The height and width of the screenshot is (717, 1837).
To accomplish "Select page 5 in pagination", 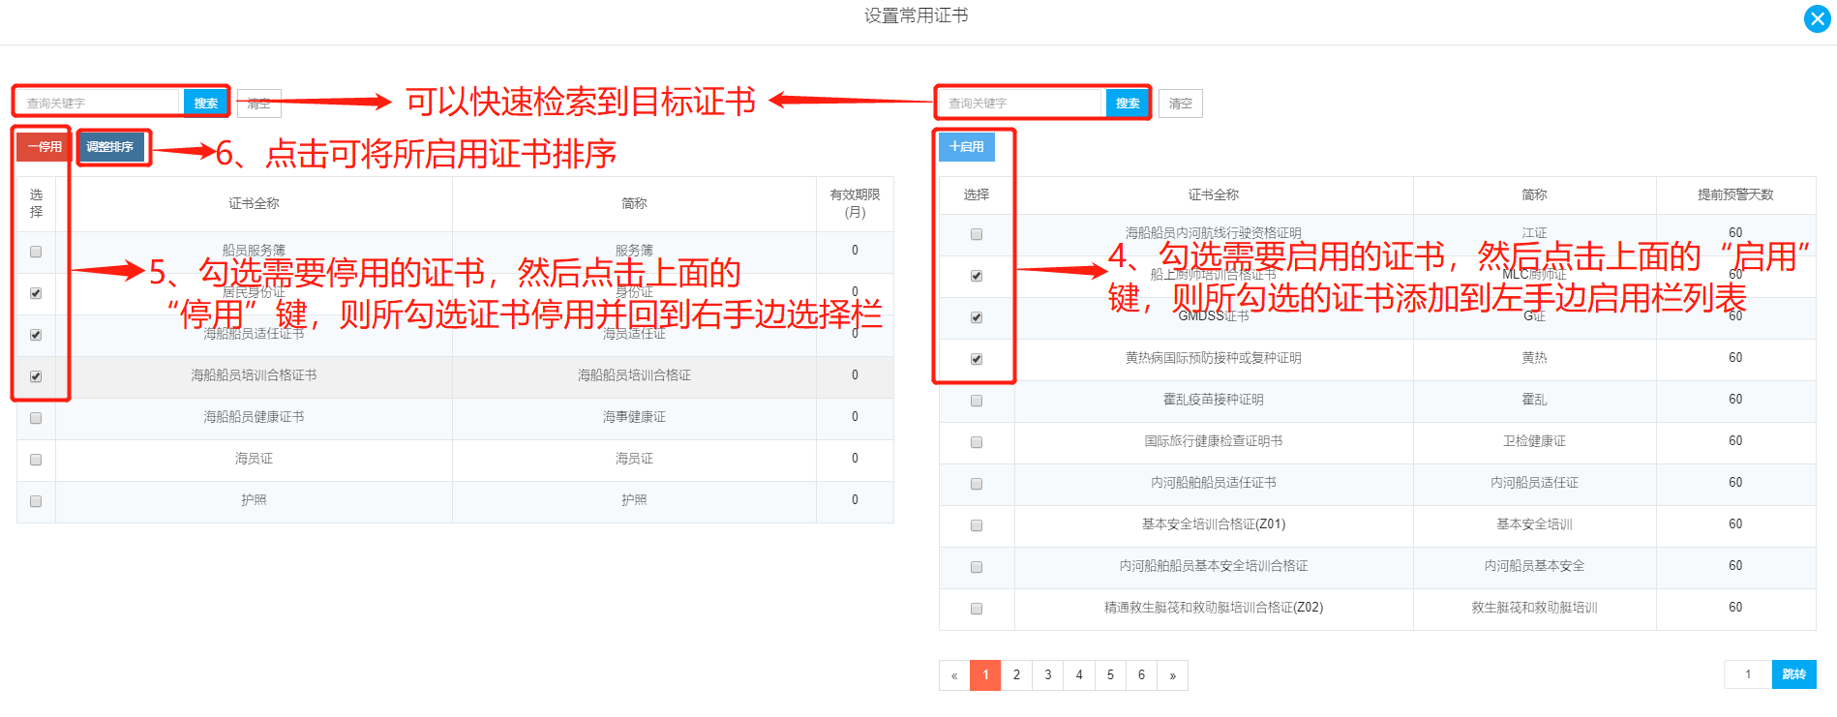I will click(1110, 675).
